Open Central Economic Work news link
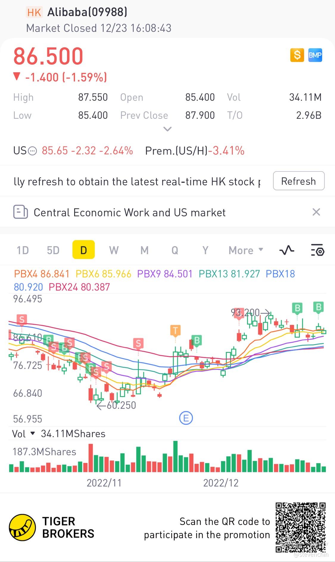This screenshot has width=335, height=562. tap(130, 212)
